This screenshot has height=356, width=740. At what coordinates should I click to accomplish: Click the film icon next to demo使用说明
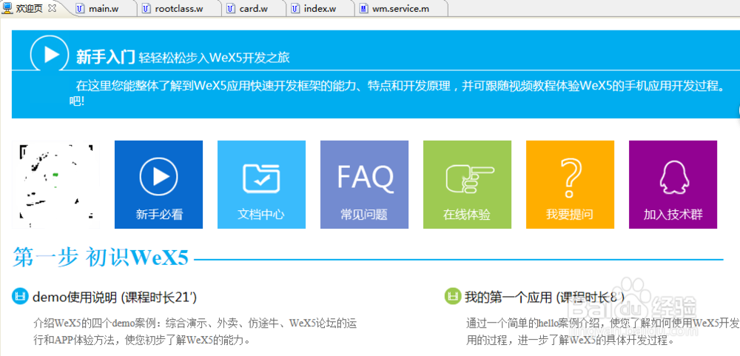[20, 297]
